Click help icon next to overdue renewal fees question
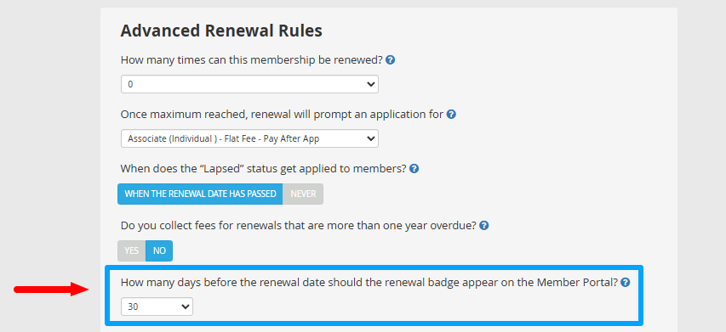The height and width of the screenshot is (332, 726). (484, 226)
